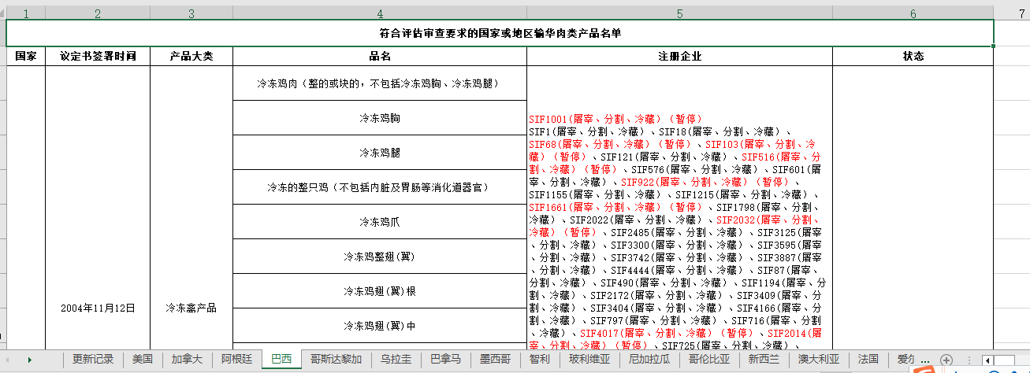Switch to the 法国 sheet tab
This screenshot has height=373, width=1030.
point(868,359)
